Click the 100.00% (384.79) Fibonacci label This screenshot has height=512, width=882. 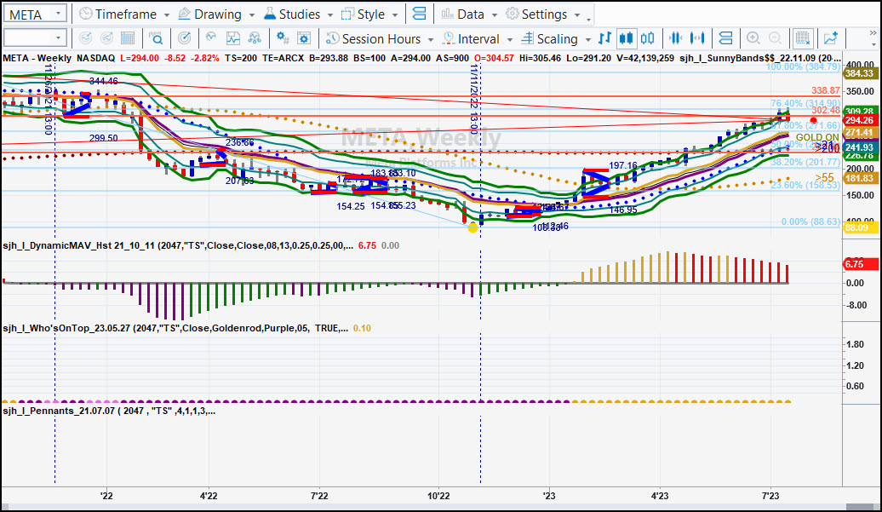[804, 66]
